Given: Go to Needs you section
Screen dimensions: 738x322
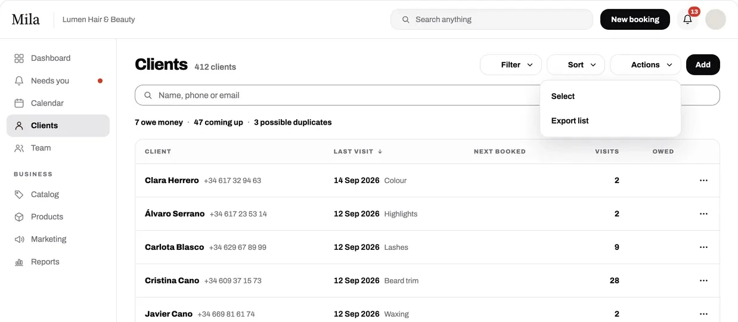Looking at the screenshot, I should [x=58, y=80].
